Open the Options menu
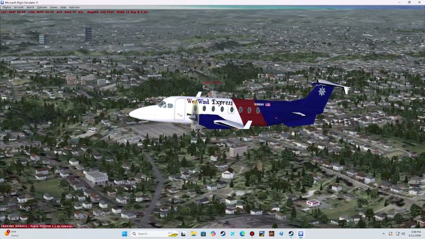This screenshot has height=239, width=425. (42, 7)
